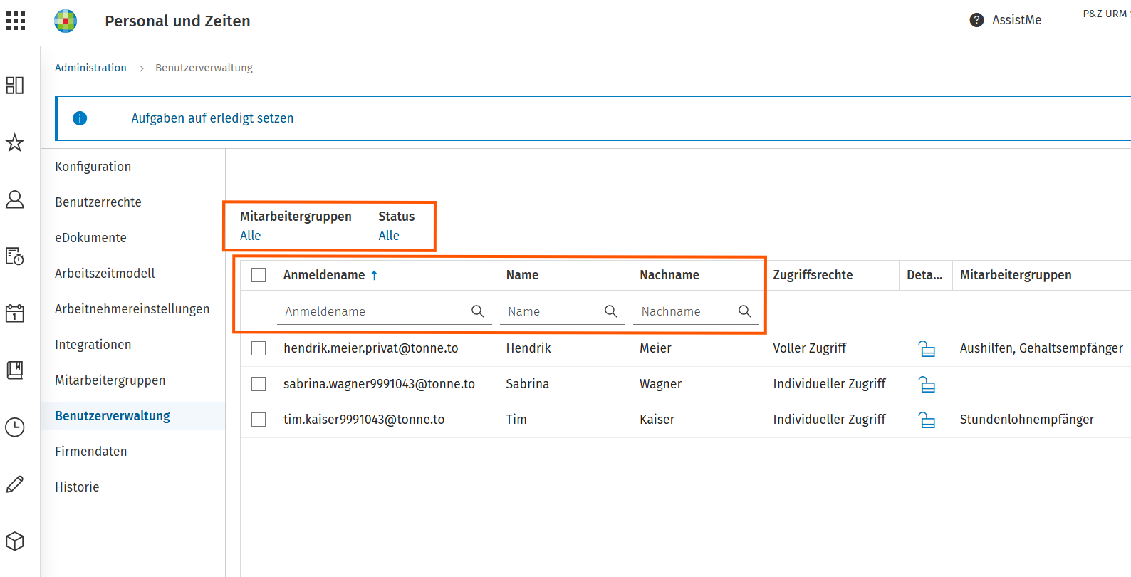Image resolution: width=1131 pixels, height=577 pixels.
Task: Click the Zugriffsrechte column header
Action: (x=813, y=275)
